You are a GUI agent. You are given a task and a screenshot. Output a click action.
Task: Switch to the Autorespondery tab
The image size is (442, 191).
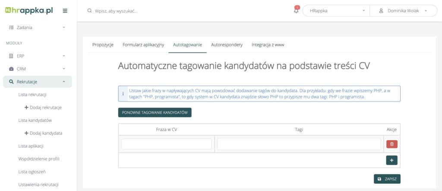(x=227, y=45)
